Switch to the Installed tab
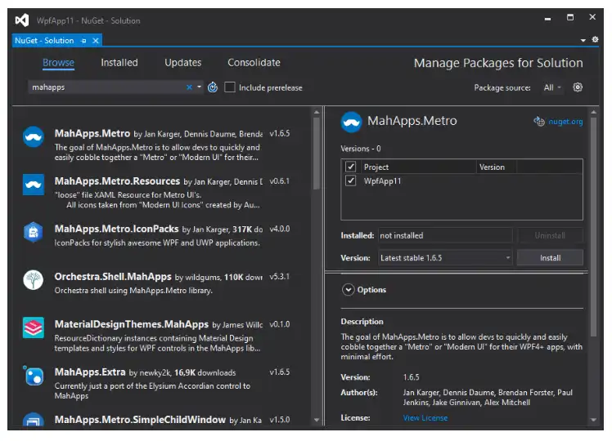Viewport: 612px width, 441px height. pos(119,63)
